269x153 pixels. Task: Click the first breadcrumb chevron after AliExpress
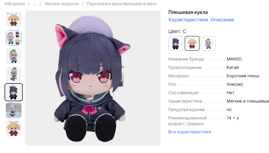(29, 4)
